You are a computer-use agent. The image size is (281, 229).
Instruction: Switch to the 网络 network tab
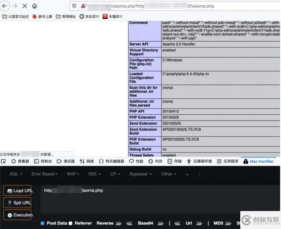point(87,161)
